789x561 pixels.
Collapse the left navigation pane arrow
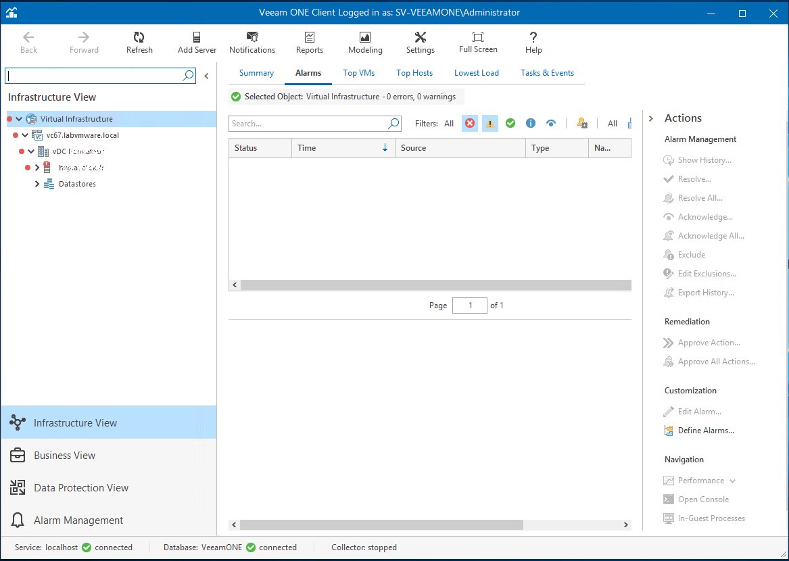point(206,76)
